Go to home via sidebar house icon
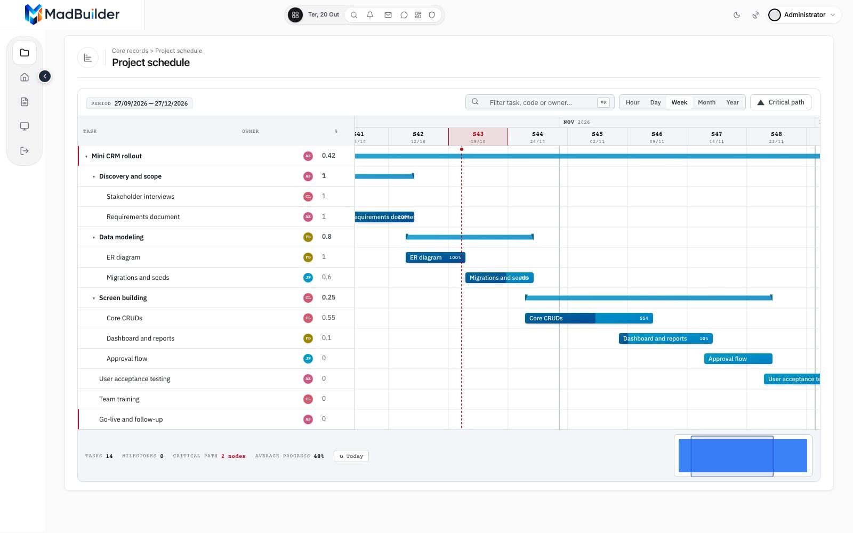The image size is (853, 533). (25, 77)
